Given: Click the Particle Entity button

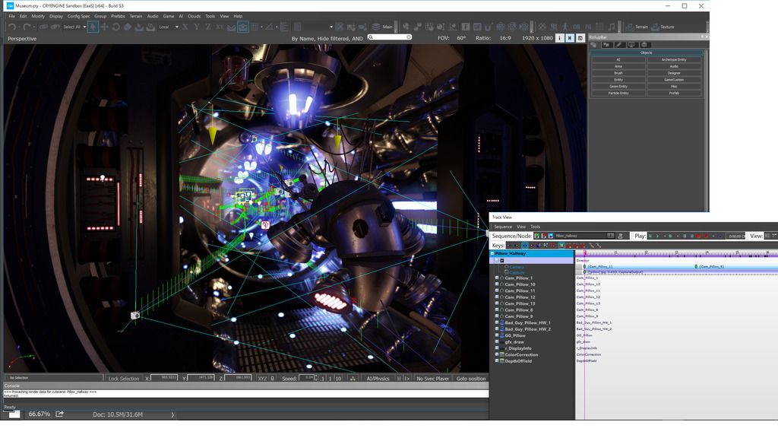Looking at the screenshot, I should pyautogui.click(x=618, y=93).
